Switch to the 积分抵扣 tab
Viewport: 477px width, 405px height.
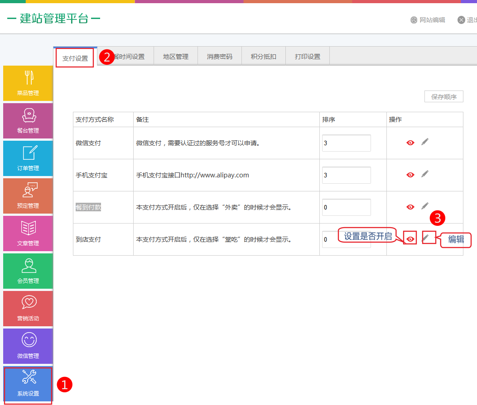tap(264, 57)
